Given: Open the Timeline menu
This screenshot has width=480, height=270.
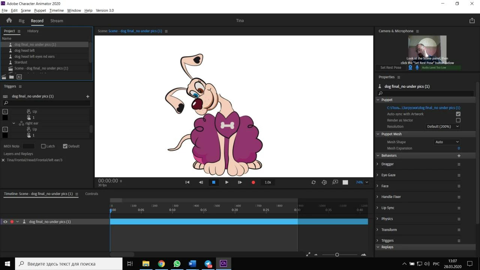Looking at the screenshot, I should (57, 10).
